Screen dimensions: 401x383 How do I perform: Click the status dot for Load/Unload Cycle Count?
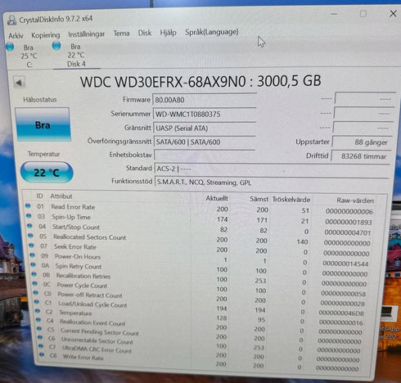[37, 302]
